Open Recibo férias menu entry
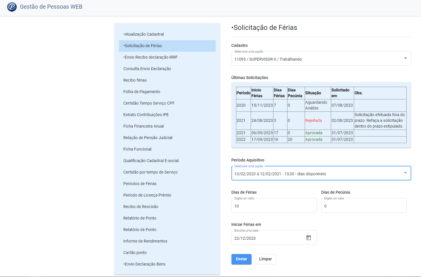This screenshot has height=277, width=421. coord(167,80)
